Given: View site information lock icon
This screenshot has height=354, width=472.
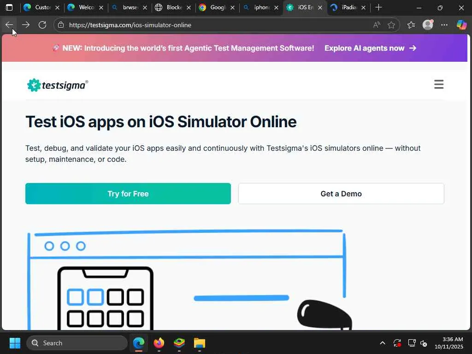Looking at the screenshot, I should [x=61, y=25].
